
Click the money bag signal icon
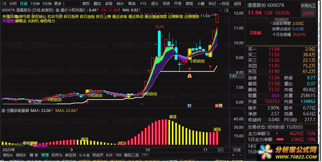click(189, 76)
